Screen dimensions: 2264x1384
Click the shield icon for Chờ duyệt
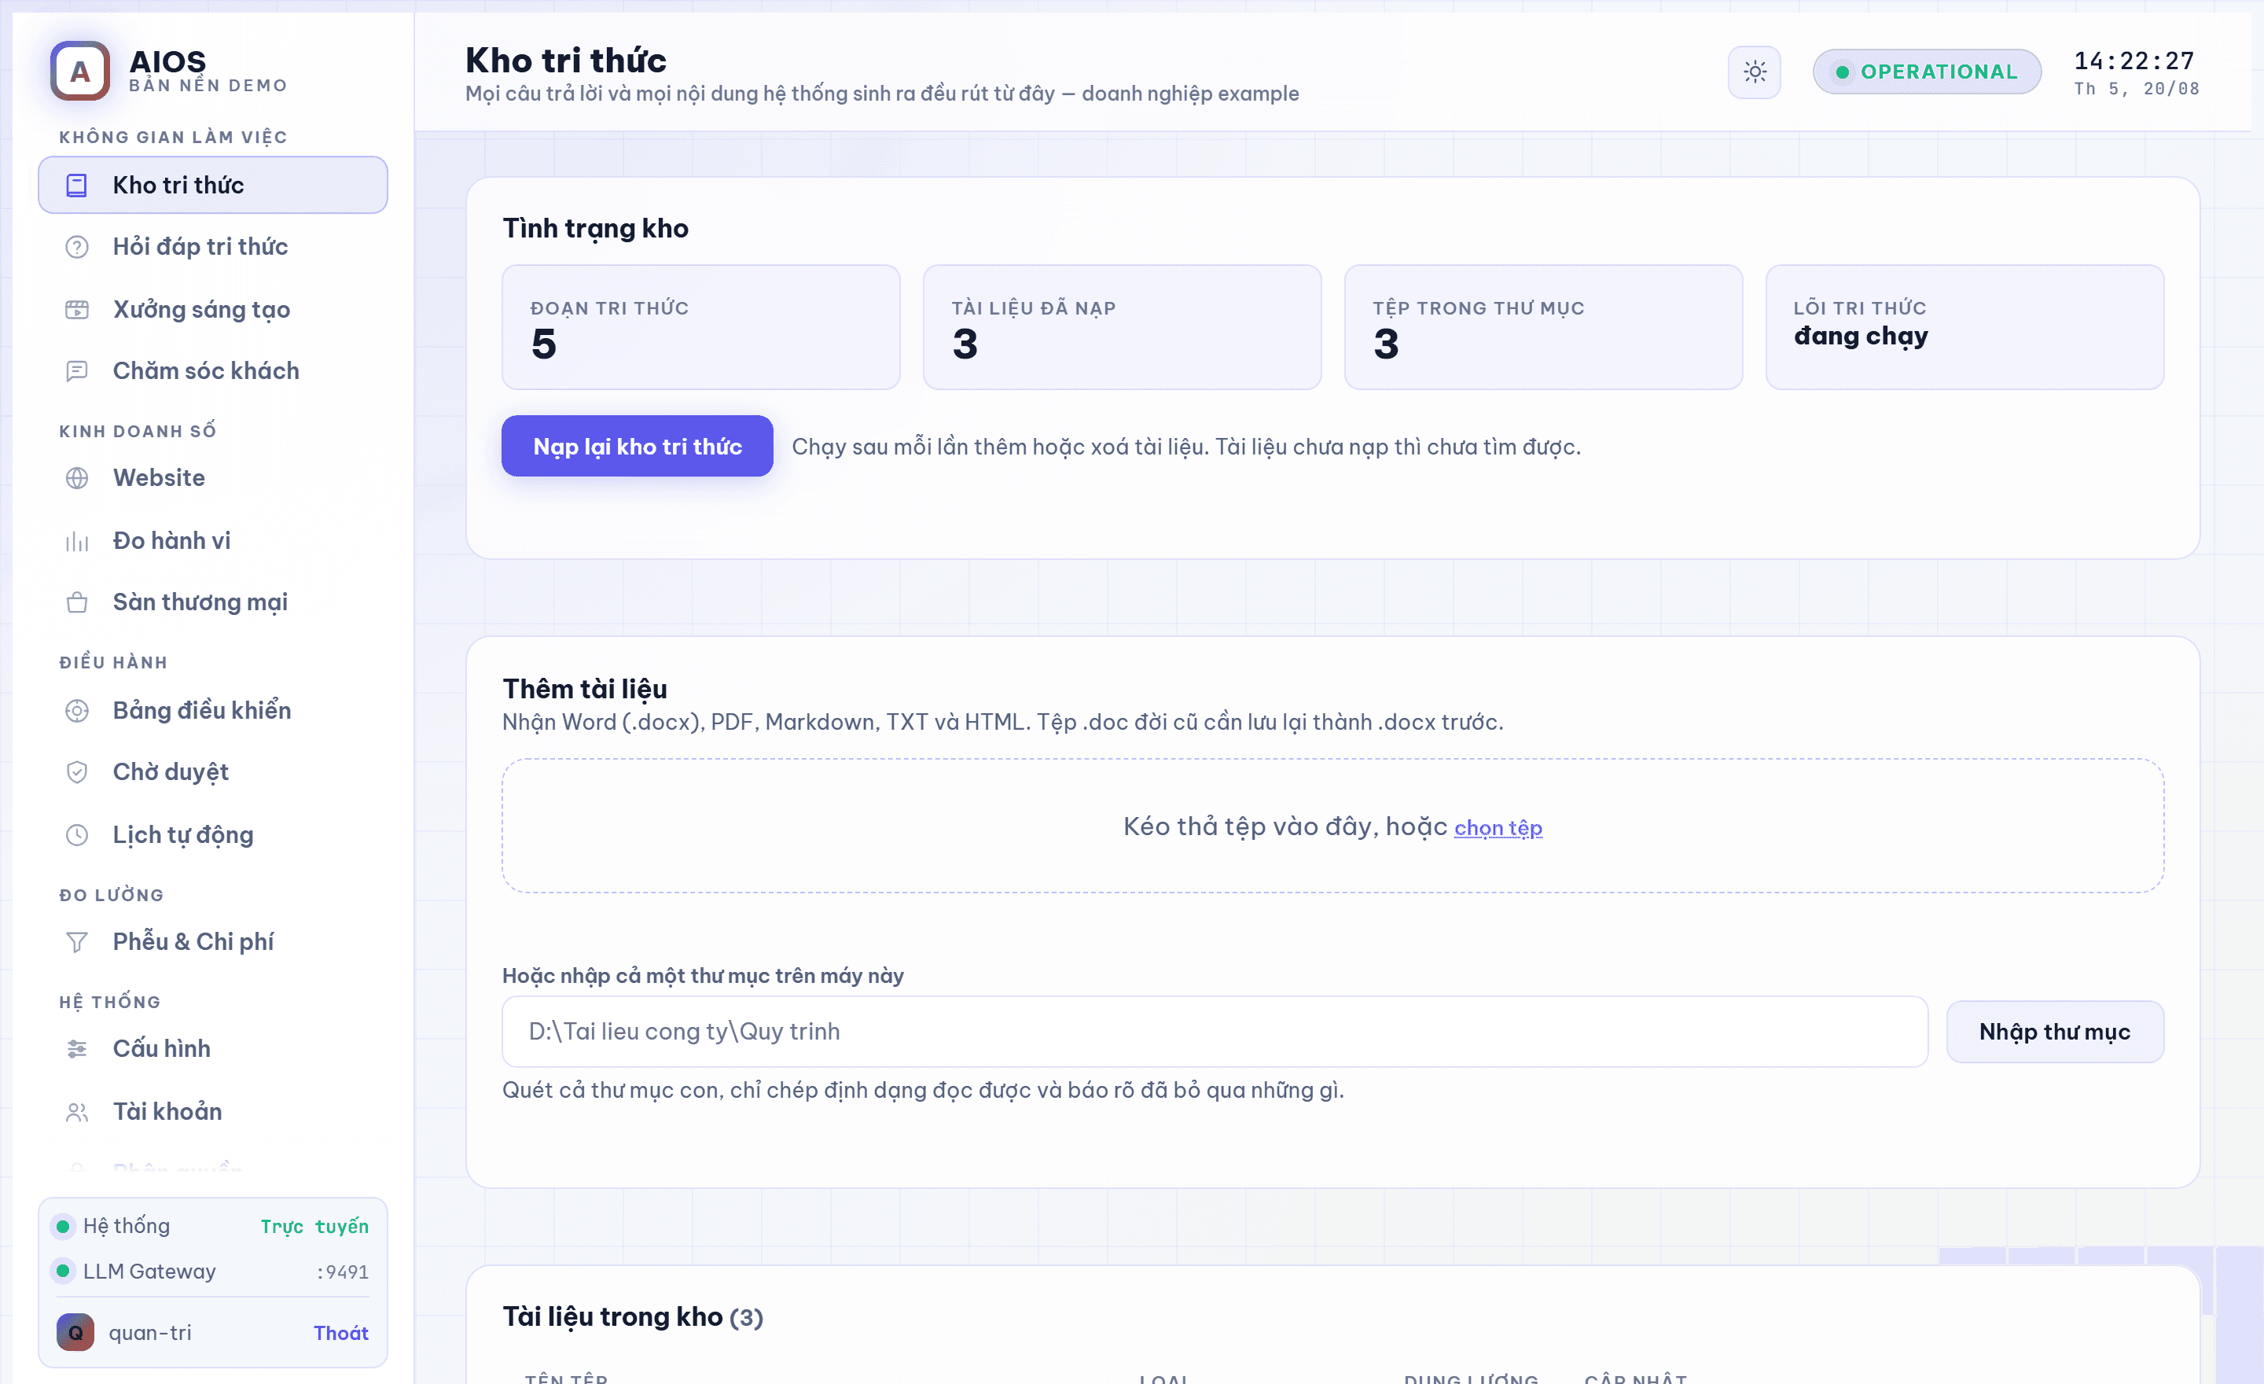click(x=77, y=772)
